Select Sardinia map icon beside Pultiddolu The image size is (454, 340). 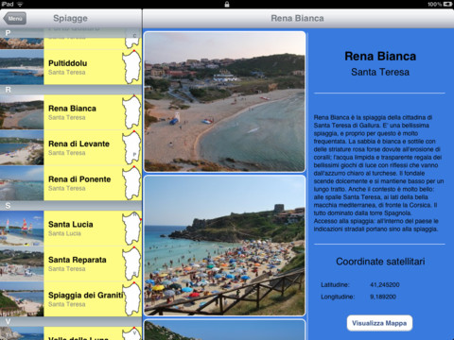click(131, 67)
